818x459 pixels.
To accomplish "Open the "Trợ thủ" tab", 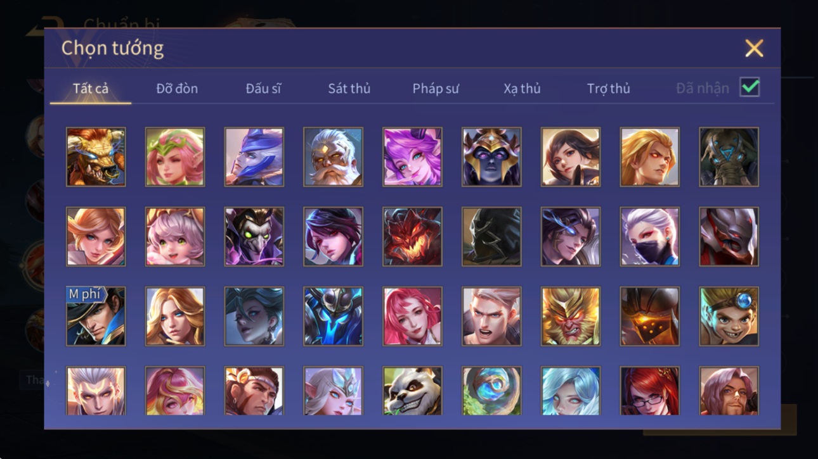I will pos(608,89).
